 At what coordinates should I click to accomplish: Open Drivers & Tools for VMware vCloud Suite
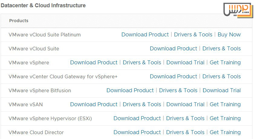pos(222,49)
